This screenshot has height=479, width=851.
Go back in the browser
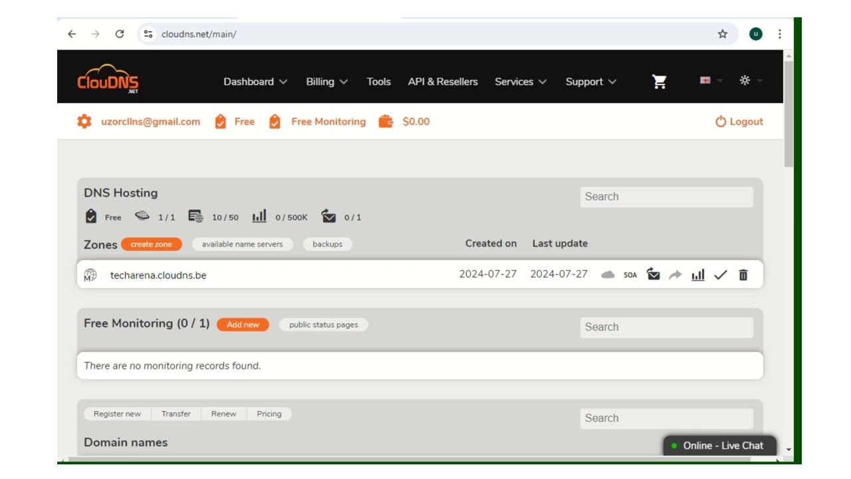(72, 34)
